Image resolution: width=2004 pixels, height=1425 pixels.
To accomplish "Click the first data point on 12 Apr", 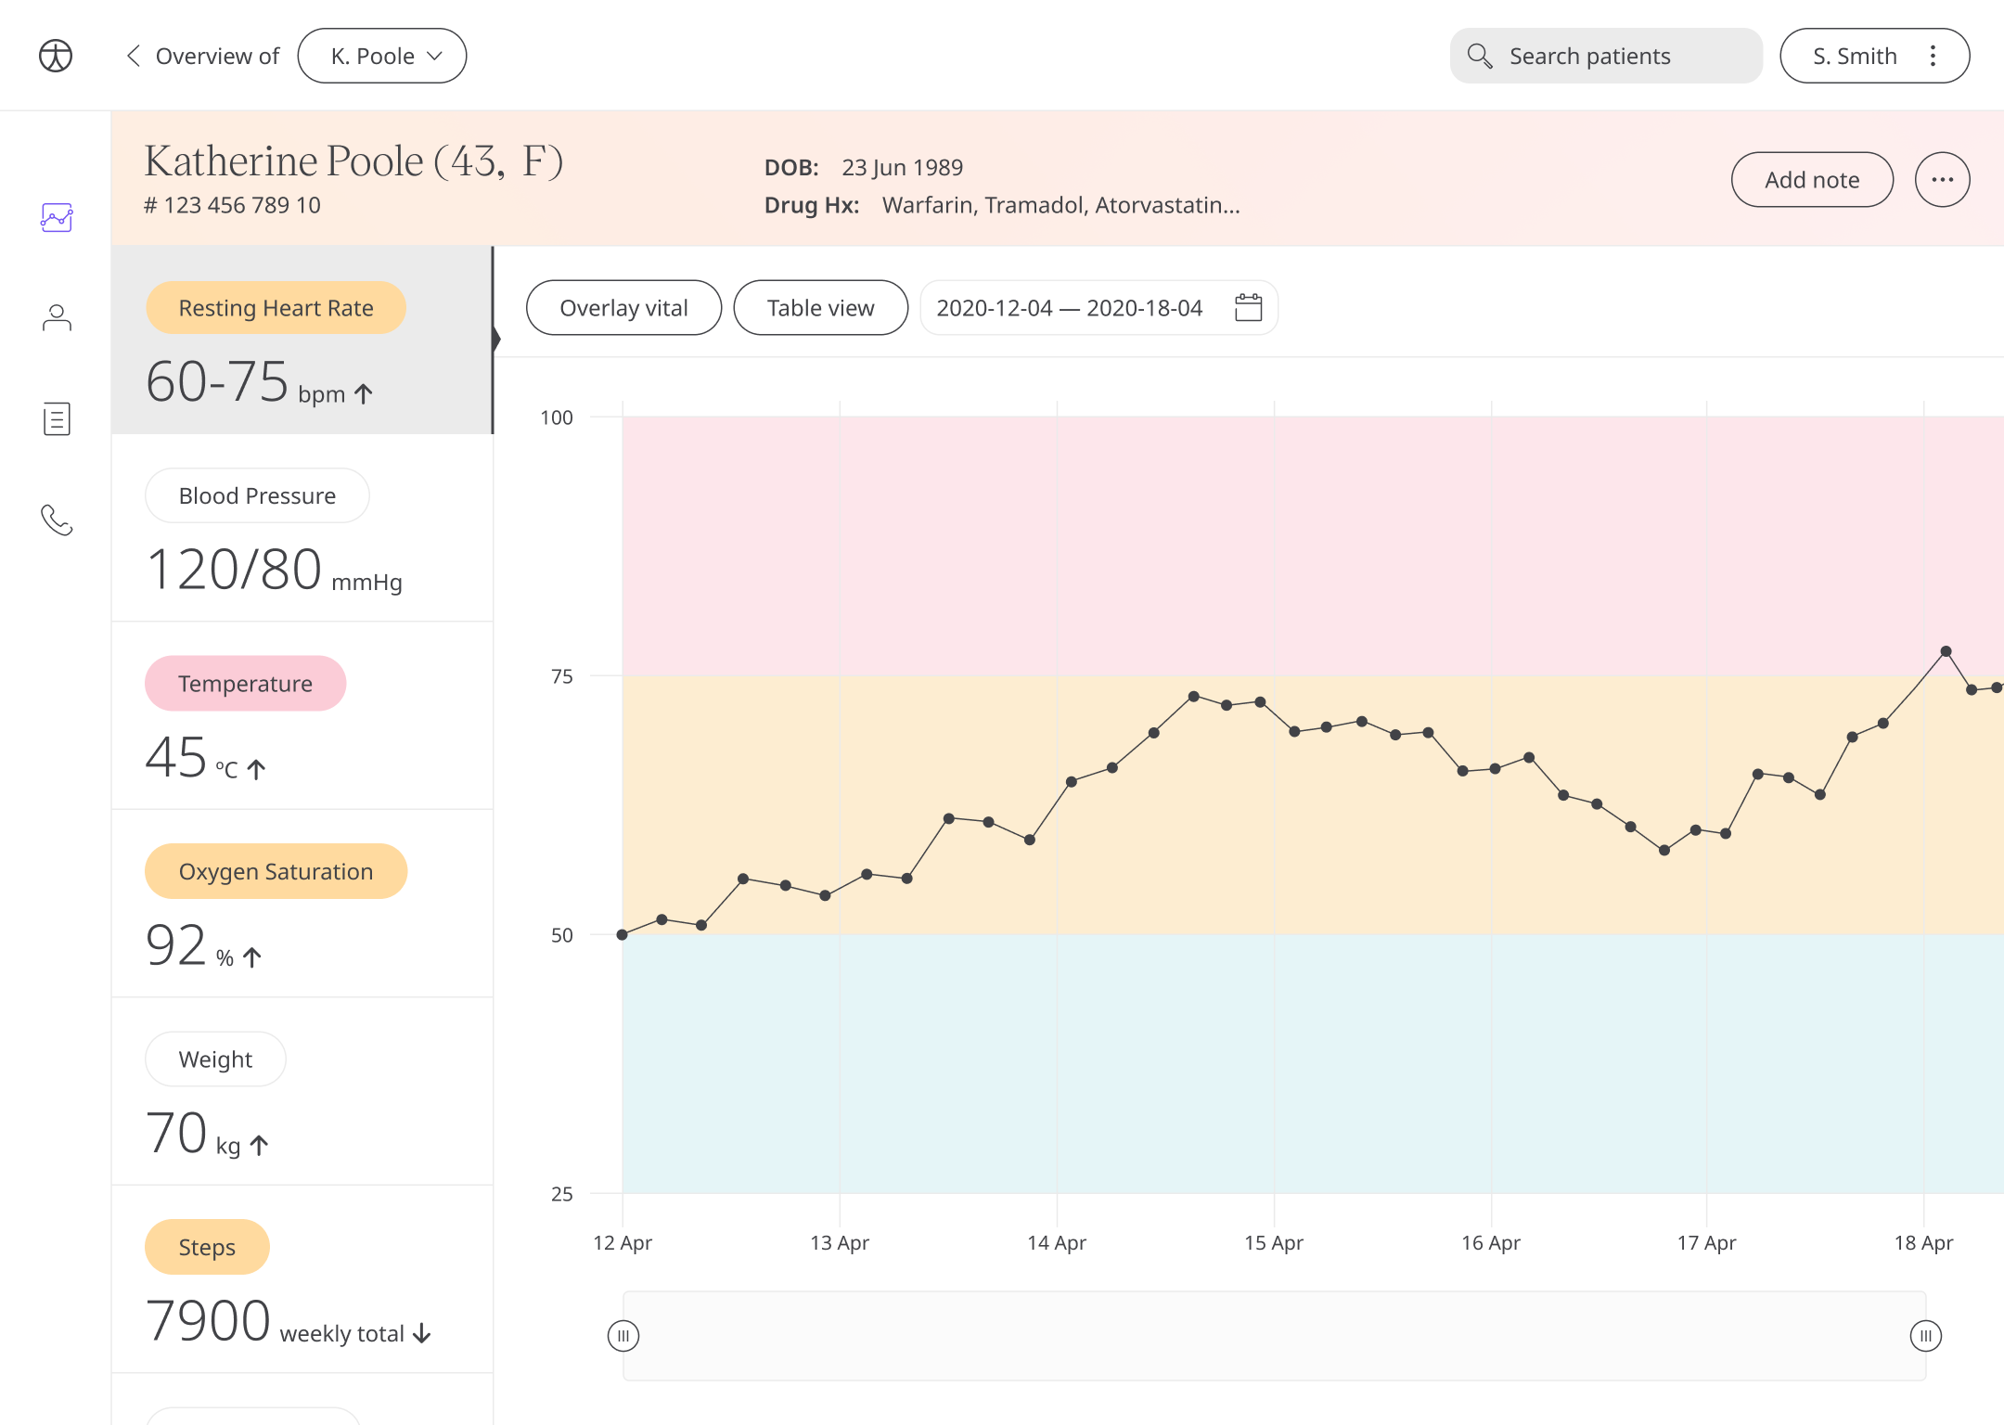I will (623, 934).
